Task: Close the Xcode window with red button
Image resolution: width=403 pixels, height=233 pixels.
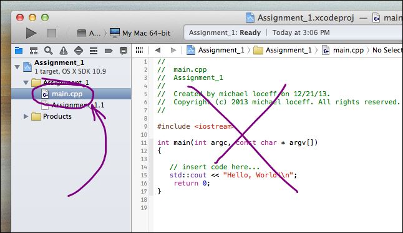Action: [x=20, y=17]
